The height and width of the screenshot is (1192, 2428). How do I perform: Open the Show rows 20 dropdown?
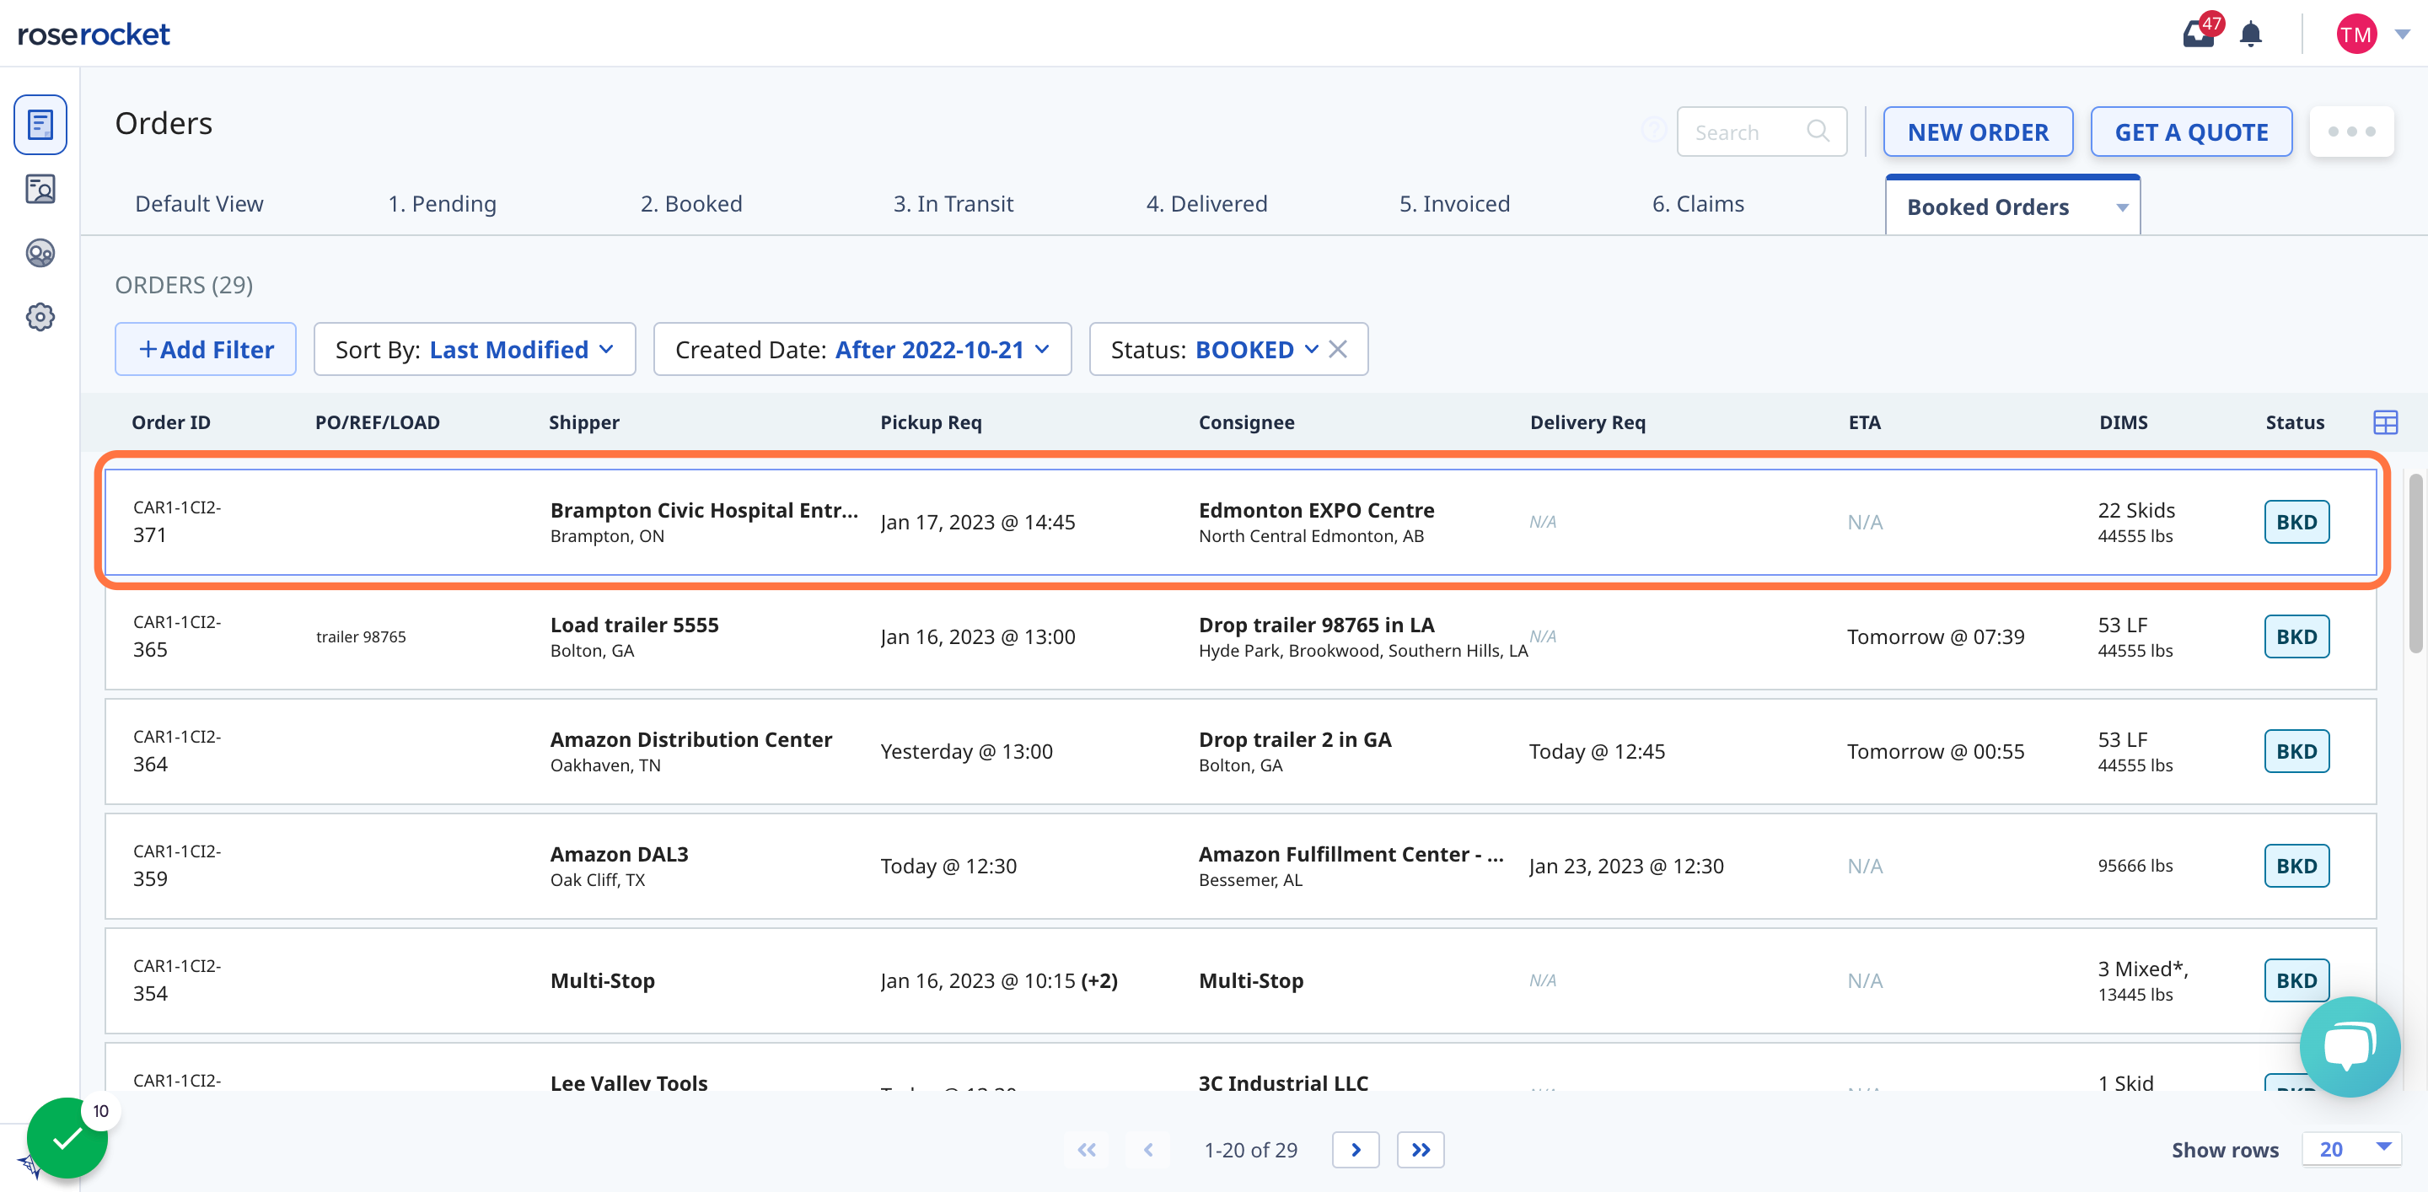[x=2351, y=1149]
